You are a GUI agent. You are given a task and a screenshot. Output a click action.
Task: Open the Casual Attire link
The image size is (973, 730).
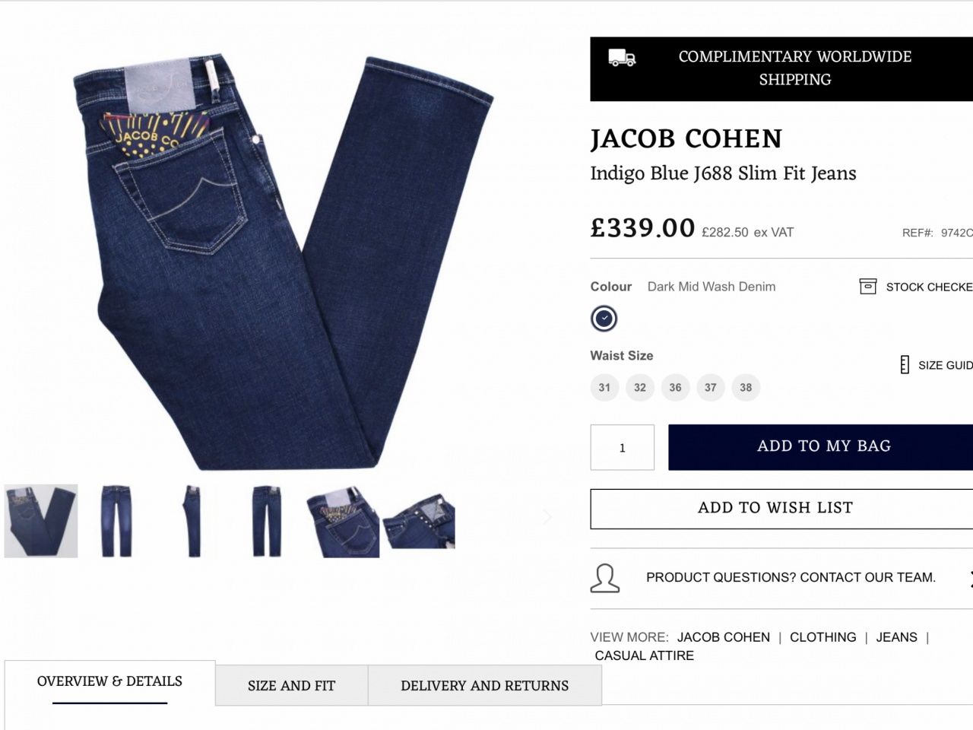[x=645, y=655]
